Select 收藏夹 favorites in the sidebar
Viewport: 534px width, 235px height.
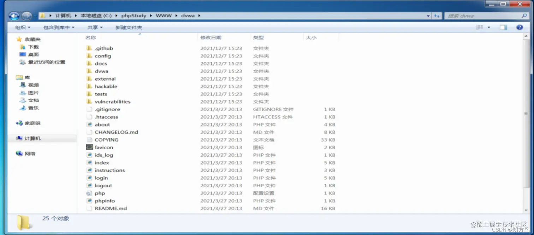pos(32,39)
